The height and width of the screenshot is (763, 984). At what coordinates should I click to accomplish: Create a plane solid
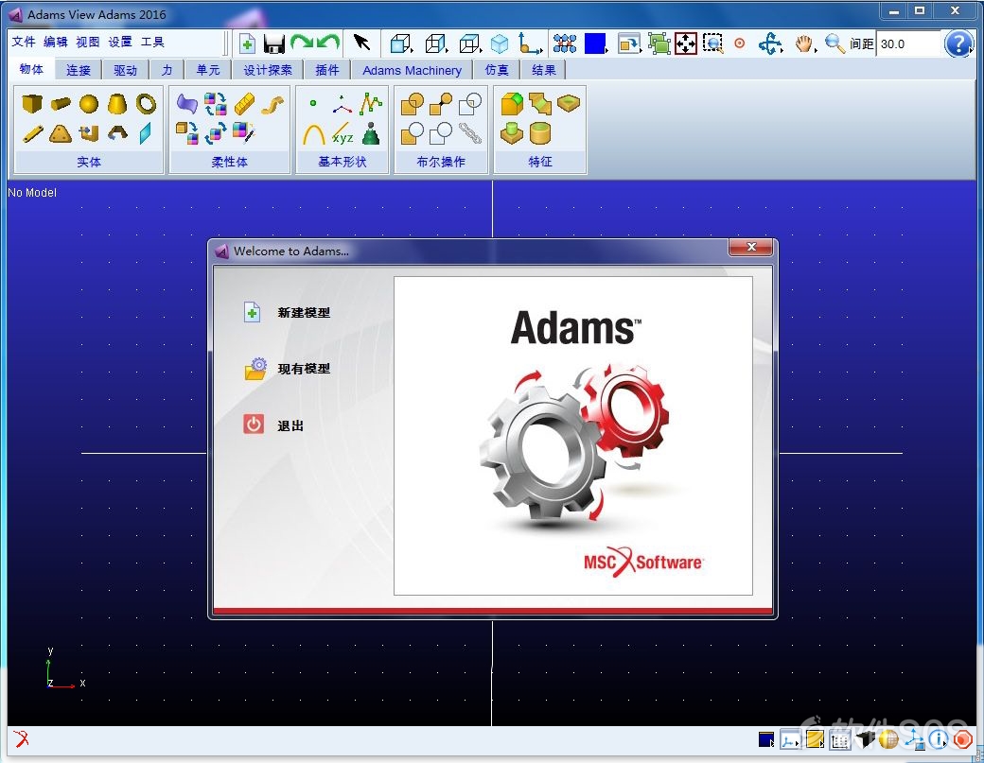click(x=146, y=133)
